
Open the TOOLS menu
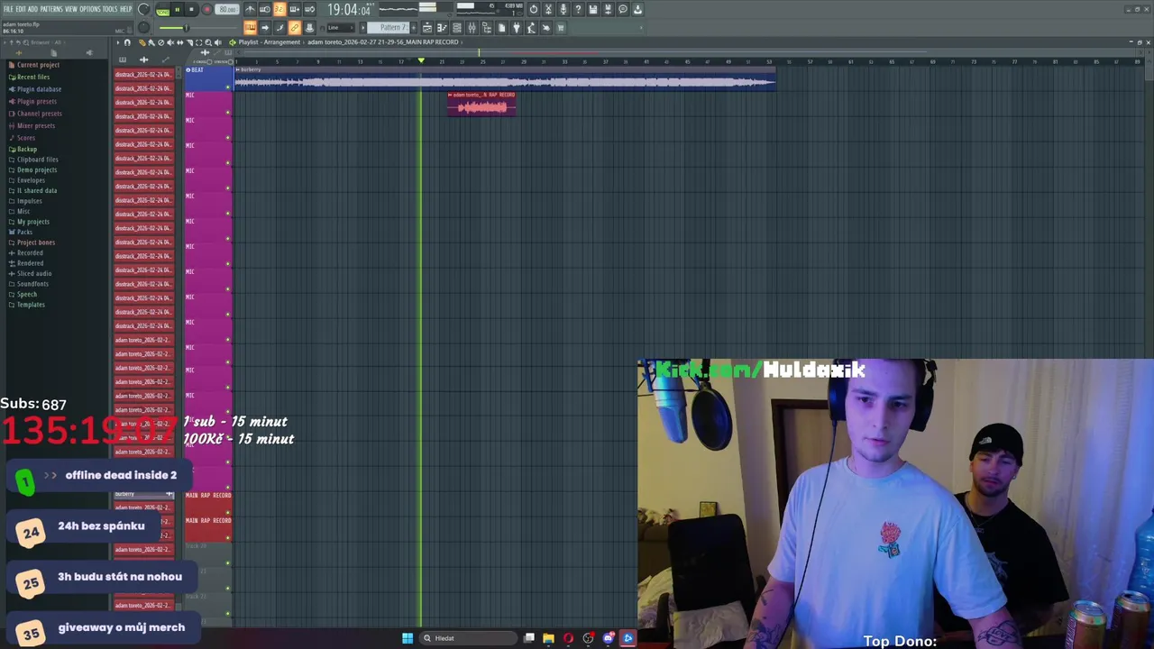110,9
